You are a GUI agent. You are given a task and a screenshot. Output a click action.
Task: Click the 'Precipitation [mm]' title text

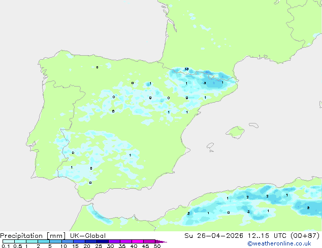tap(33, 236)
